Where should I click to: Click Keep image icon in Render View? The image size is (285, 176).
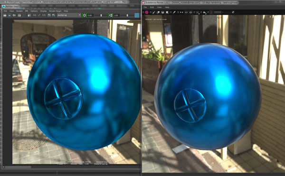(x=49, y=16)
